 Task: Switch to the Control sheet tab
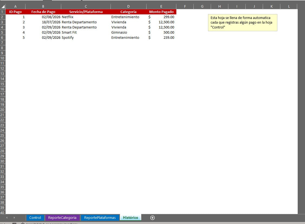pos(35,217)
